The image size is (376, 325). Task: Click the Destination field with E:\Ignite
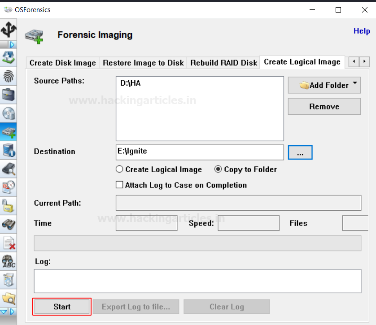pos(200,152)
